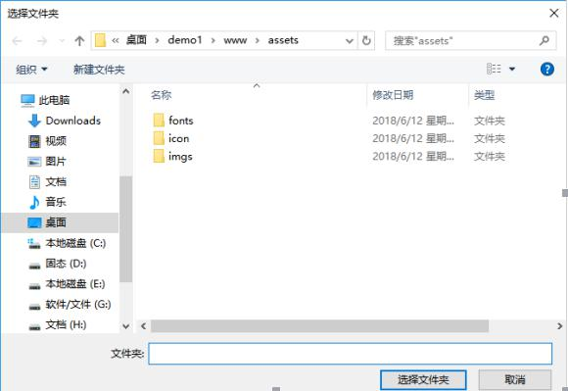Open recent locations dropdown arrow

pos(62,41)
